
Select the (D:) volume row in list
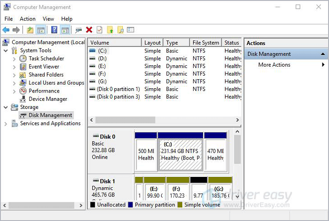pyautogui.click(x=103, y=59)
